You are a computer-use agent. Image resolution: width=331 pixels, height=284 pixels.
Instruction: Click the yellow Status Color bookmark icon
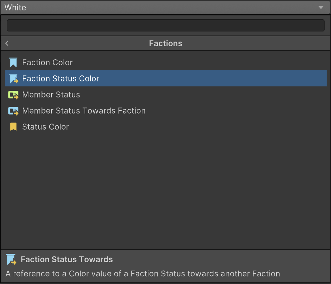click(13, 127)
